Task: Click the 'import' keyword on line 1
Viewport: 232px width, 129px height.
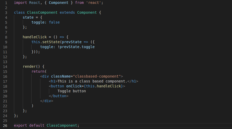Action: (20, 3)
